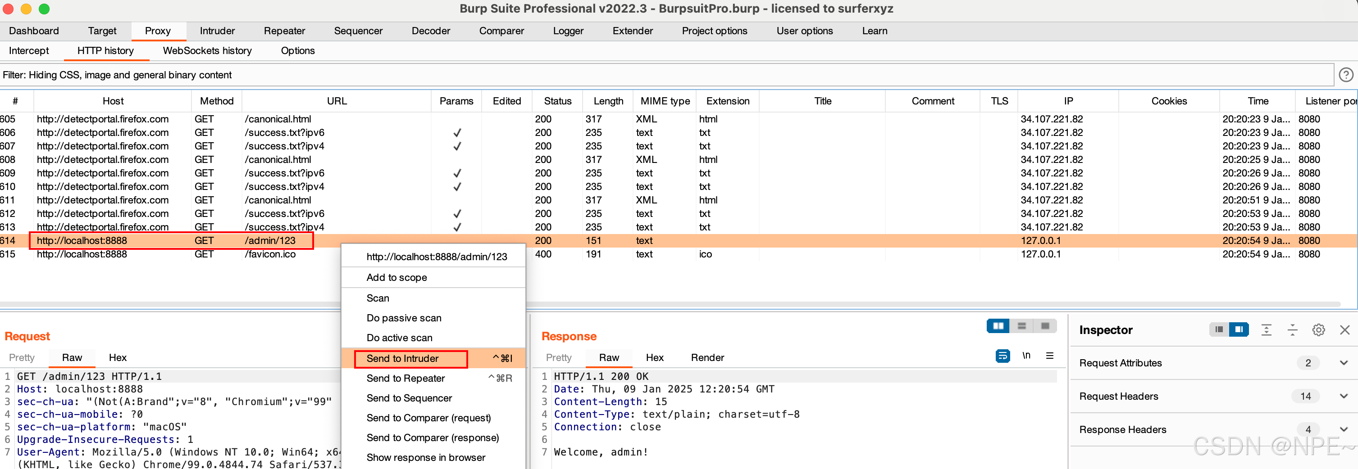Open the Target tab
The width and height of the screenshot is (1358, 469).
[x=102, y=31]
